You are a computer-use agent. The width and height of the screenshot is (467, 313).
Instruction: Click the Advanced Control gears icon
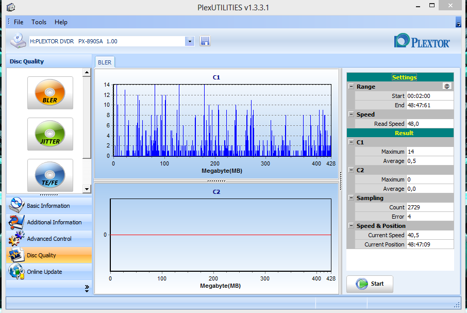(x=16, y=238)
